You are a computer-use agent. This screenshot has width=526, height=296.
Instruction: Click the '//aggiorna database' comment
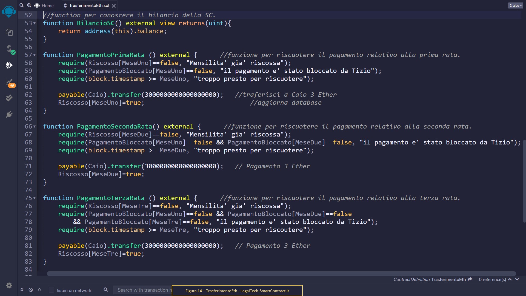[286, 103]
